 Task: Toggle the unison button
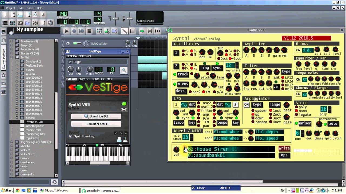point(305,123)
